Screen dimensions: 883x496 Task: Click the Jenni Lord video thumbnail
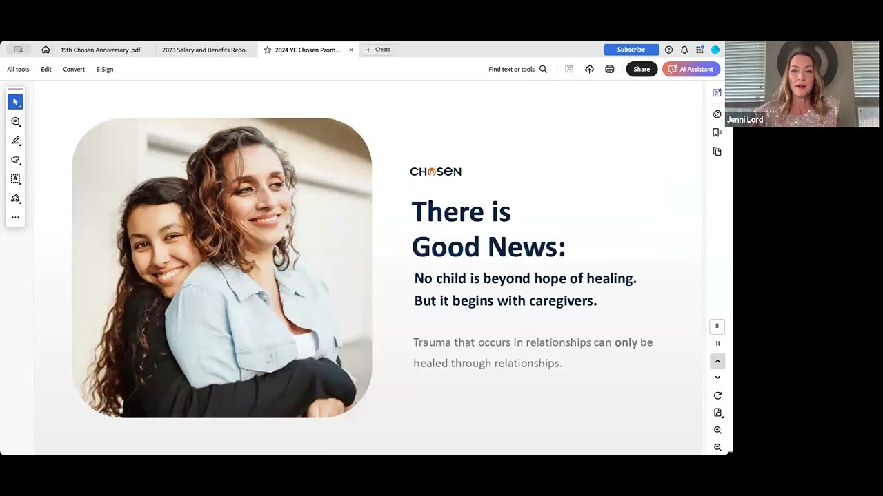[802, 84]
